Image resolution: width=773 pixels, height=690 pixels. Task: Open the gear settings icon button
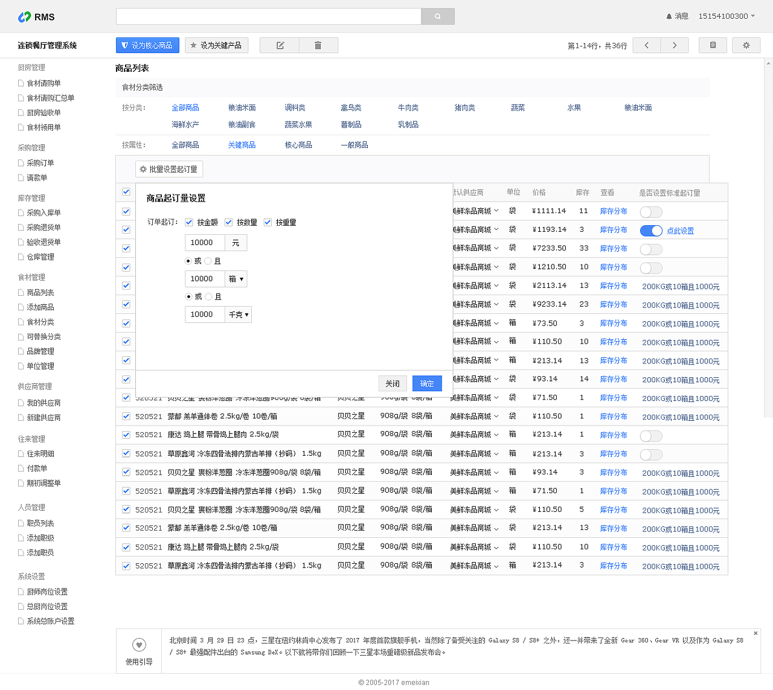click(x=746, y=45)
